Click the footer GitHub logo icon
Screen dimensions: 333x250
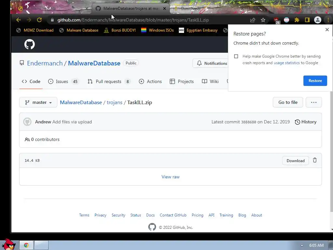[152, 227]
